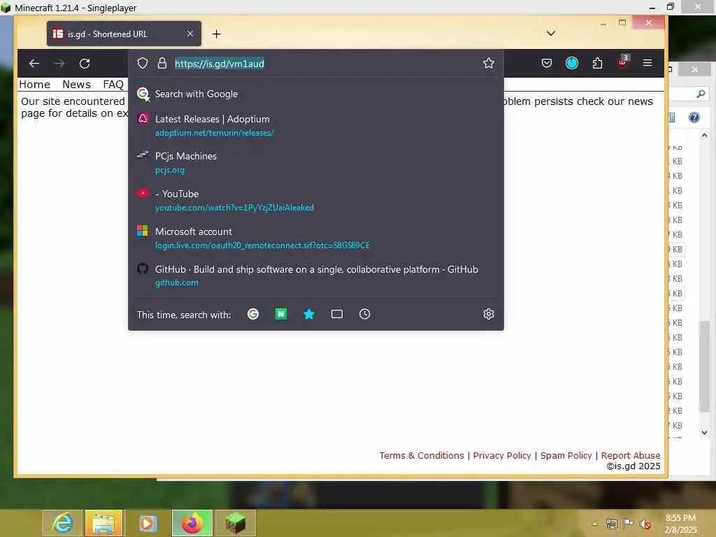Open the Extensions puzzle icon
The image size is (716, 537).
click(x=597, y=63)
